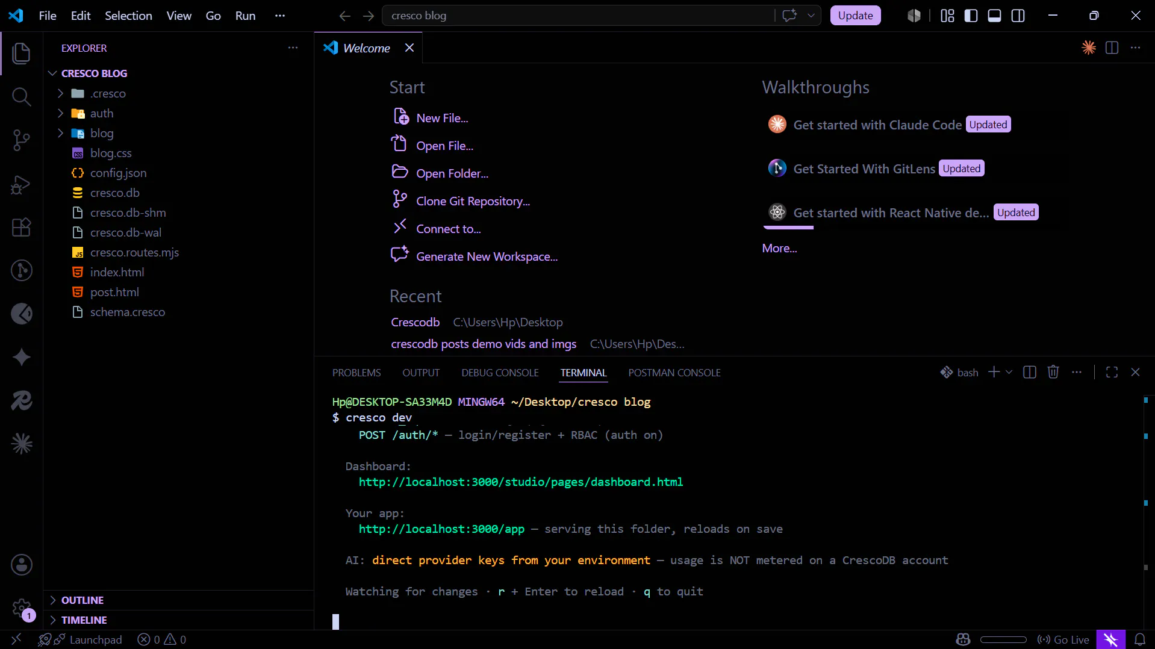
Task: Click Clone Git Repository... link
Action: 473,201
